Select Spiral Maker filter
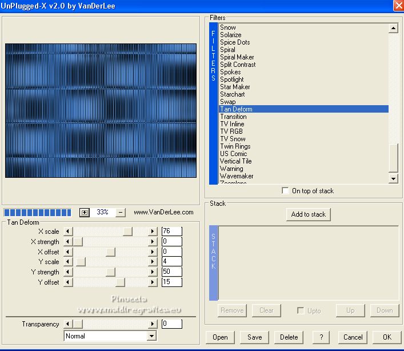This screenshot has width=404, height=351. (x=237, y=57)
